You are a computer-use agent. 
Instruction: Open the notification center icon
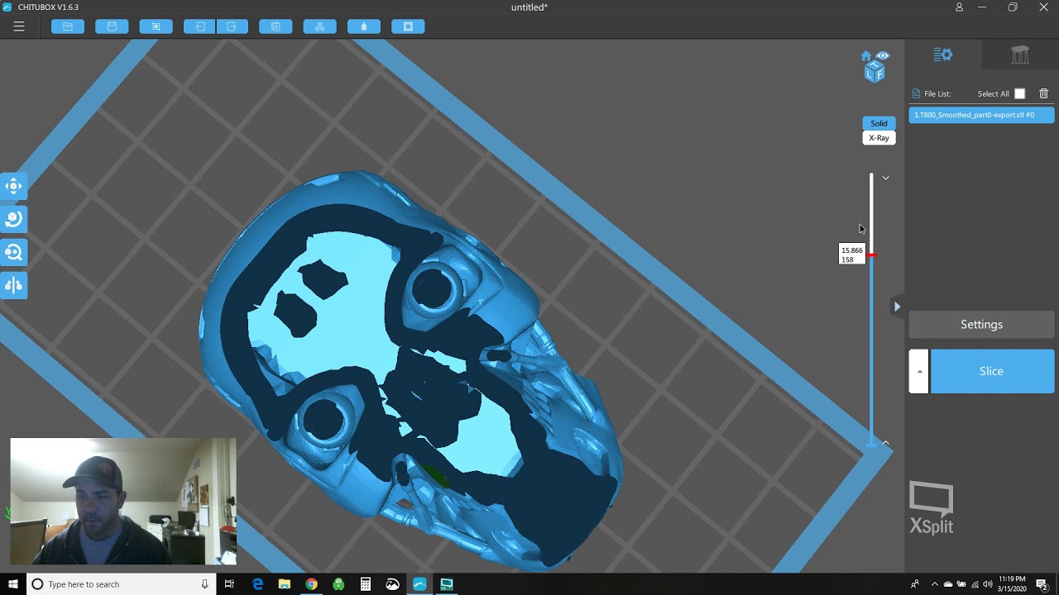click(1042, 584)
